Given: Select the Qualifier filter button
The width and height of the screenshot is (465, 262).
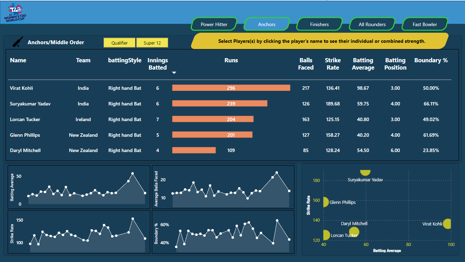Looking at the screenshot, I should tap(119, 43).
